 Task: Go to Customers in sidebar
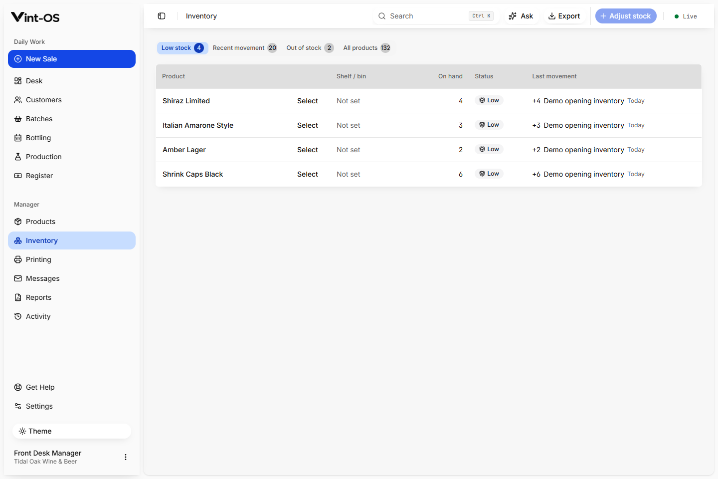[x=72, y=100]
